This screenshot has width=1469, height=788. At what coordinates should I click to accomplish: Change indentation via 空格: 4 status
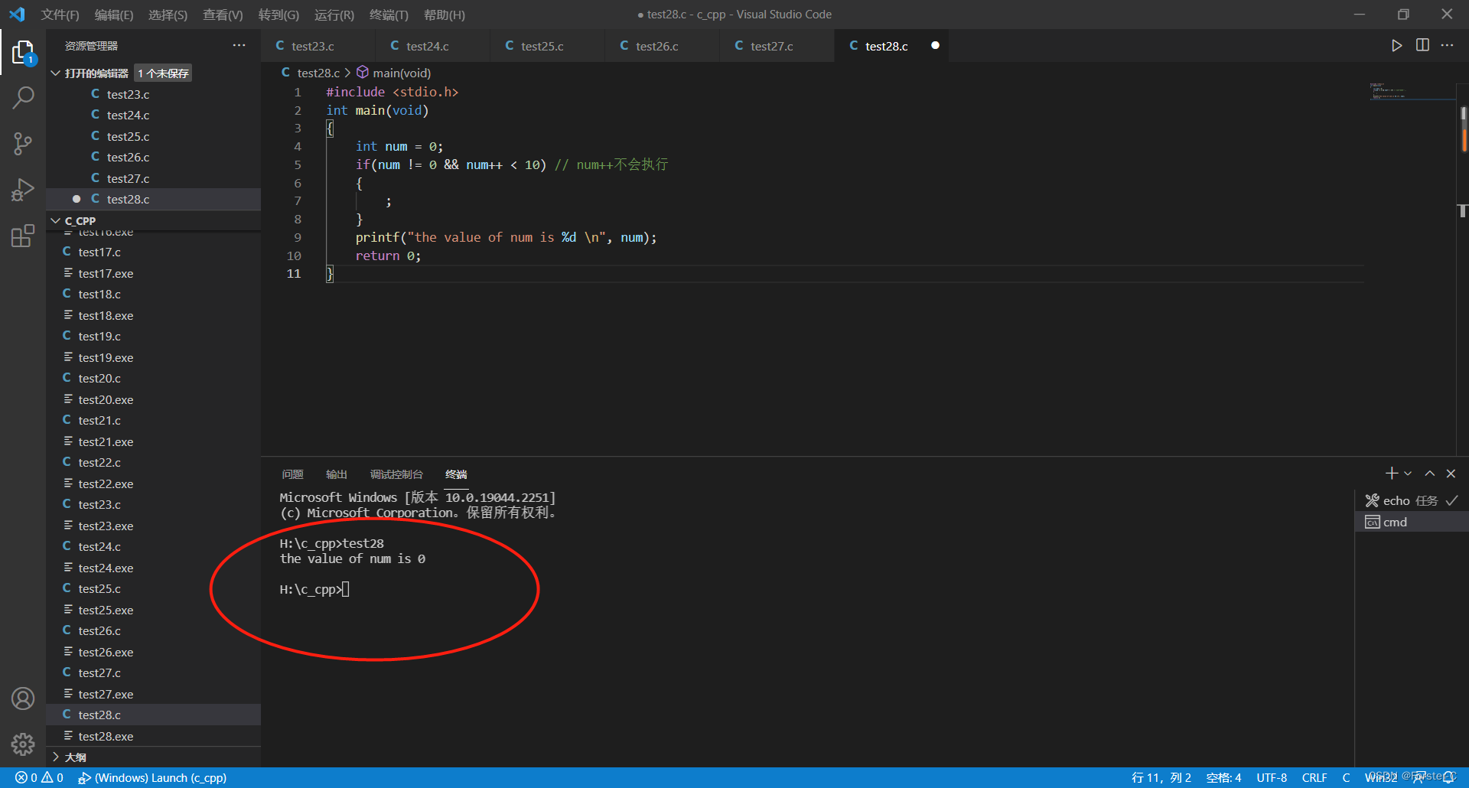pos(1223,777)
